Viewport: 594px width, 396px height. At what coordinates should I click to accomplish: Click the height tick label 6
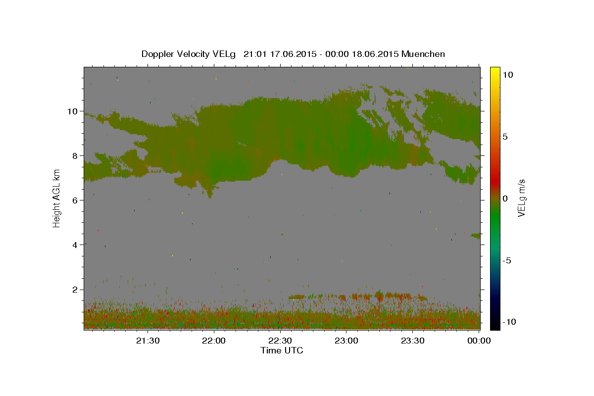pyautogui.click(x=76, y=200)
